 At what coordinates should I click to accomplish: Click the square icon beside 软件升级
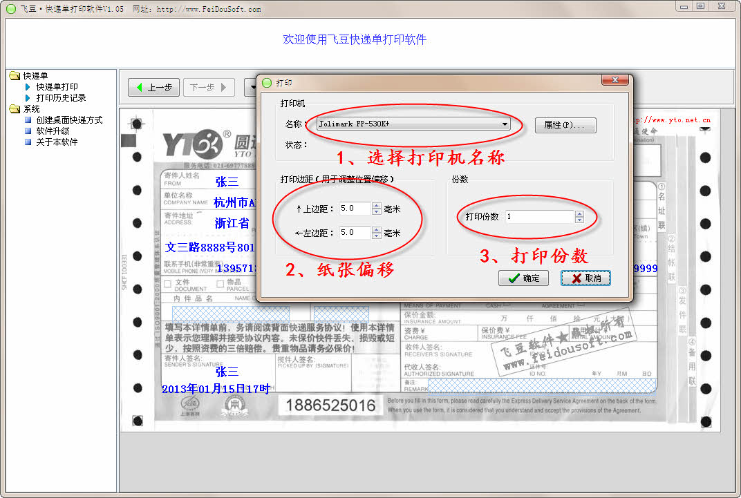click(x=28, y=131)
